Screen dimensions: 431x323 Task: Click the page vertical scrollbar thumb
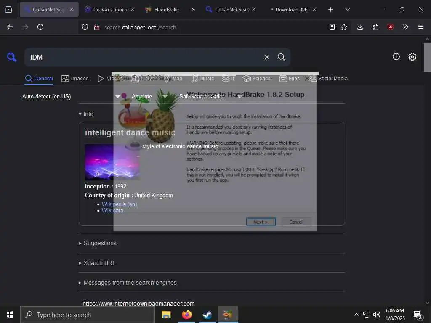pyautogui.click(x=427, y=57)
